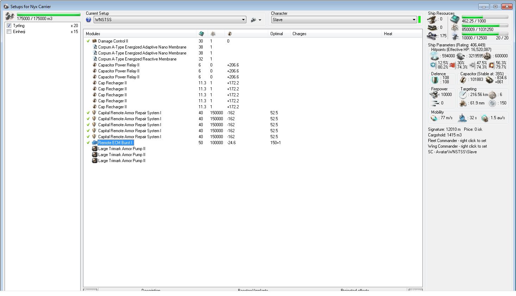Click the armor hitpoints icon beside 3219595
Screen dimensions: 516x296
(x=461, y=56)
